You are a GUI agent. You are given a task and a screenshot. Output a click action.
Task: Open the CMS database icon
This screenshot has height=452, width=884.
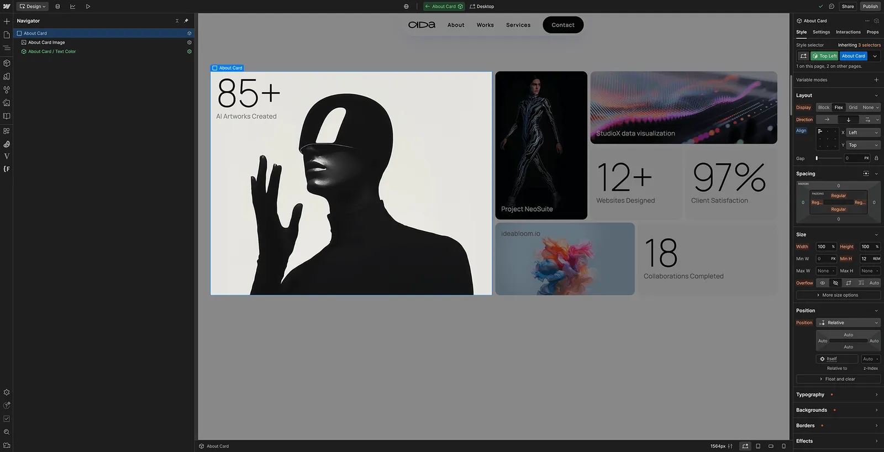(57, 7)
